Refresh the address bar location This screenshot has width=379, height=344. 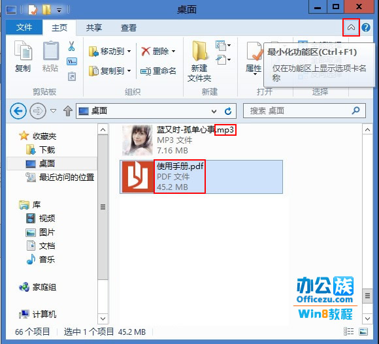tap(228, 111)
